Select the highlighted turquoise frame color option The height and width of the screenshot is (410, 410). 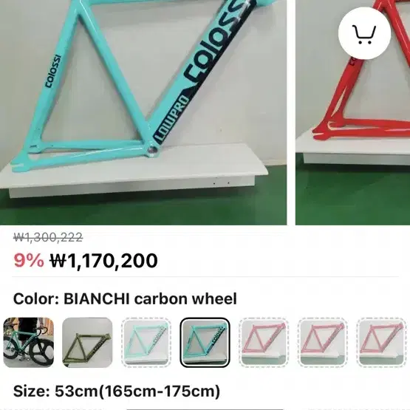[205, 342]
